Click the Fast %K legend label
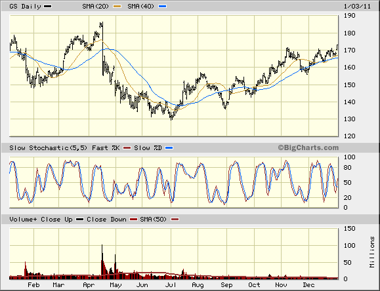 click(x=106, y=147)
